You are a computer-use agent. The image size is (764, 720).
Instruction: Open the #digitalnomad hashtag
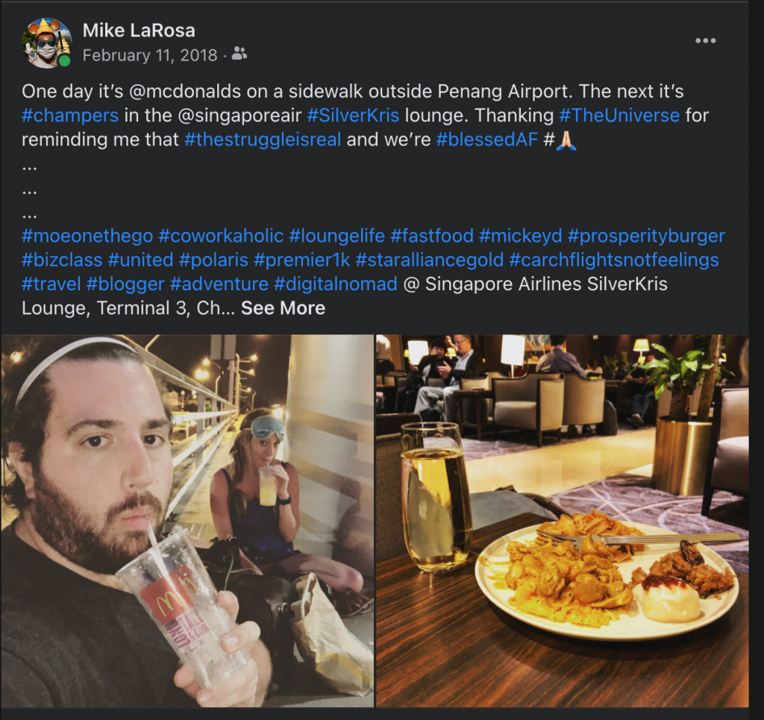click(335, 284)
